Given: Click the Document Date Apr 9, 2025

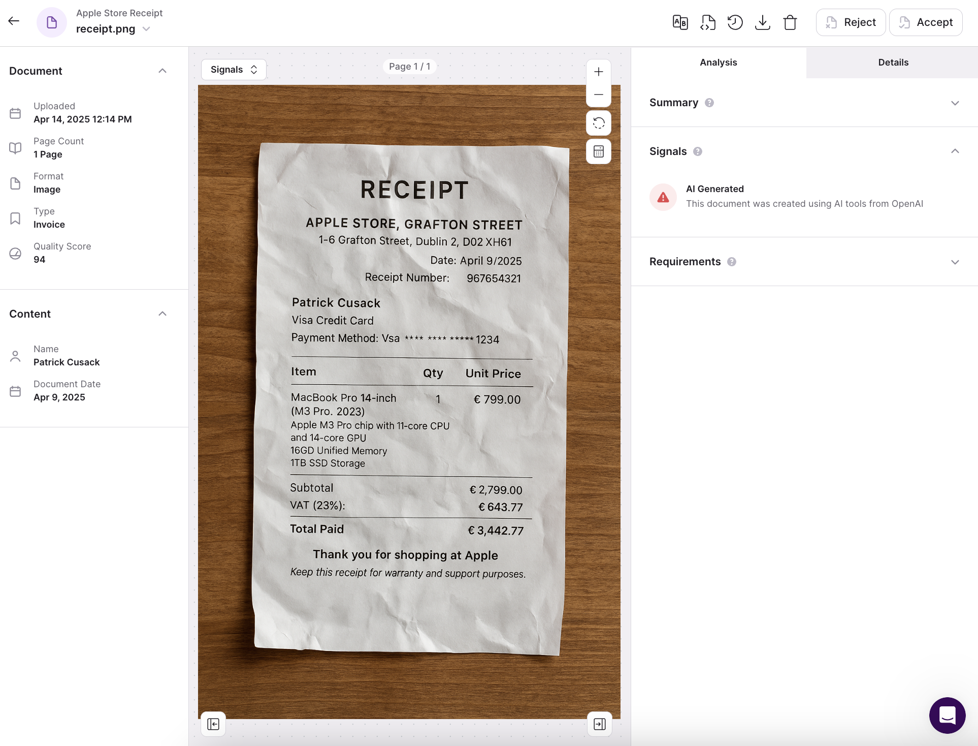Looking at the screenshot, I should 59,397.
